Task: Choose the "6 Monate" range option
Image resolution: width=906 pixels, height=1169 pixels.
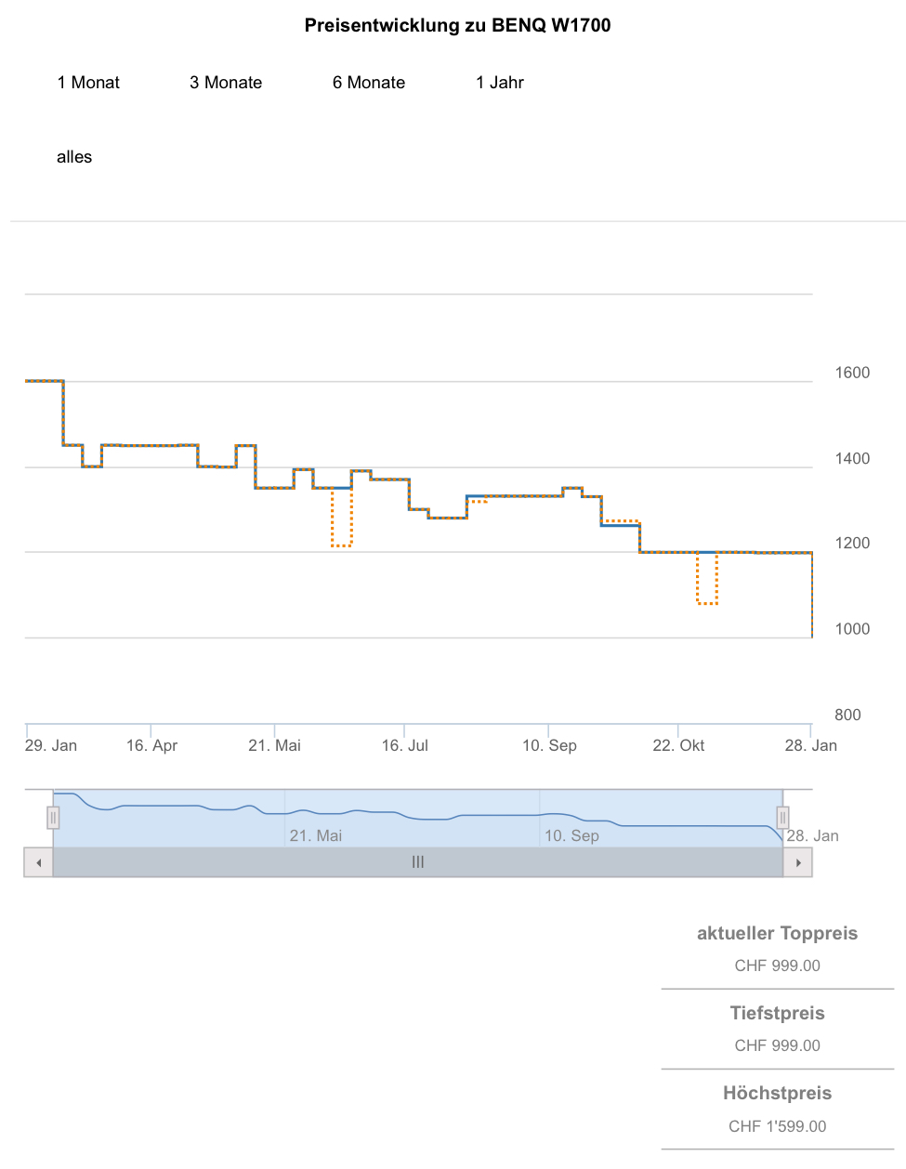Action: point(369,83)
